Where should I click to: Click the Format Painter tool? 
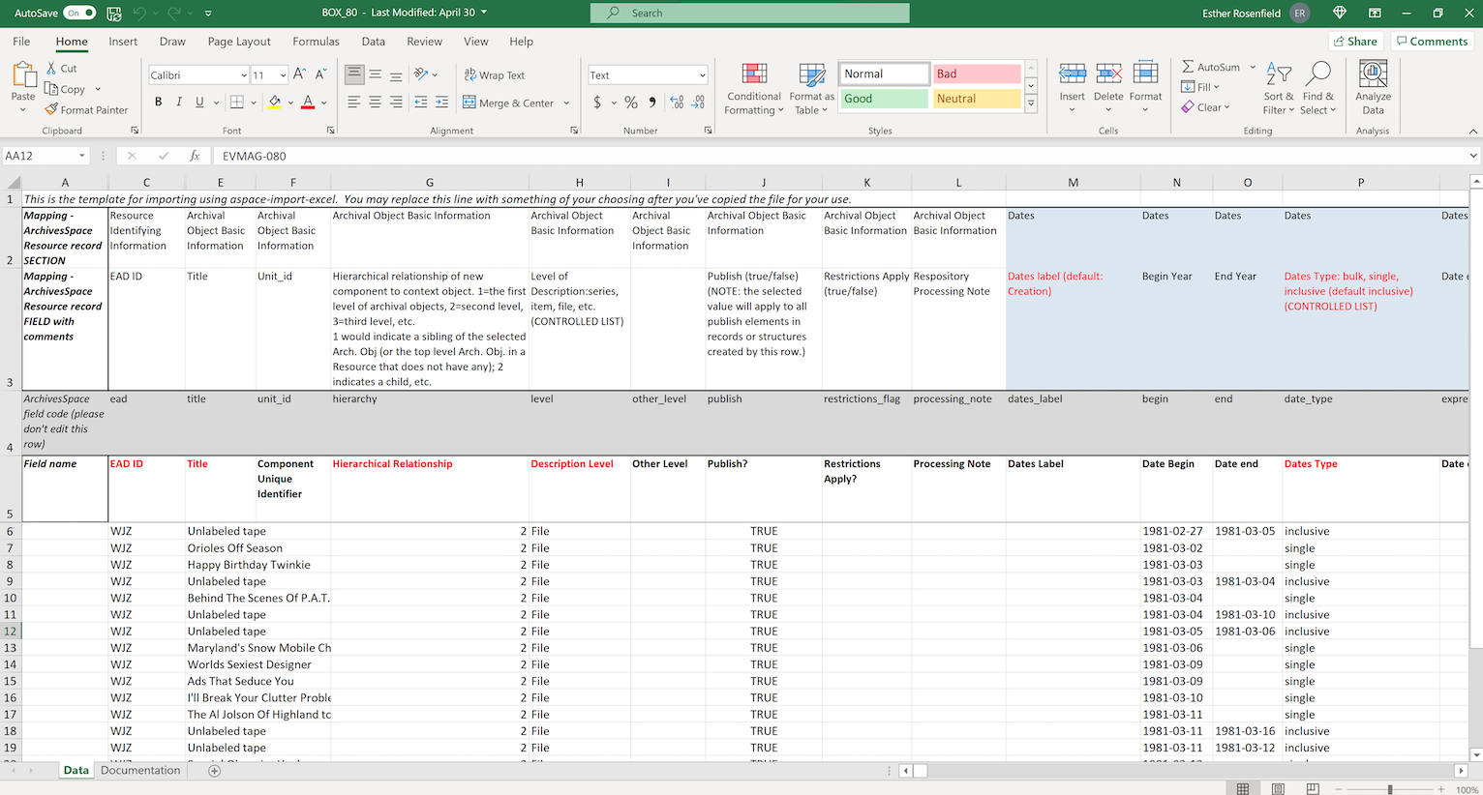85,110
